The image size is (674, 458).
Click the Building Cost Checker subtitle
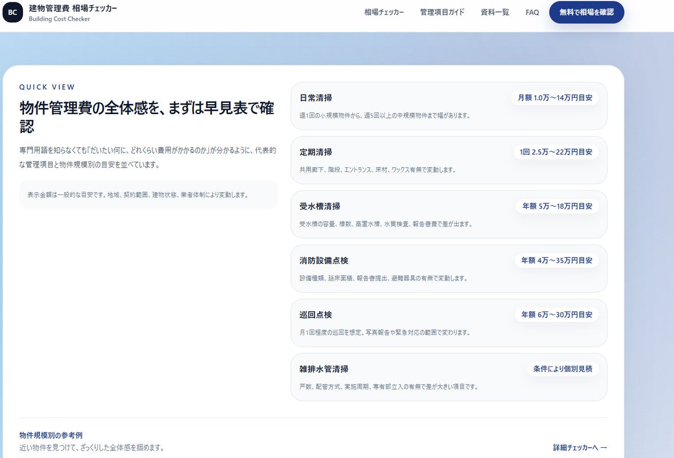coord(60,19)
